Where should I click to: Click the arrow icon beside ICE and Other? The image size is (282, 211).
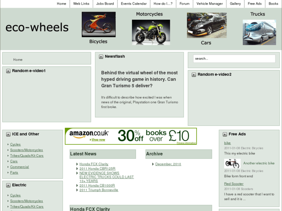click(x=8, y=134)
